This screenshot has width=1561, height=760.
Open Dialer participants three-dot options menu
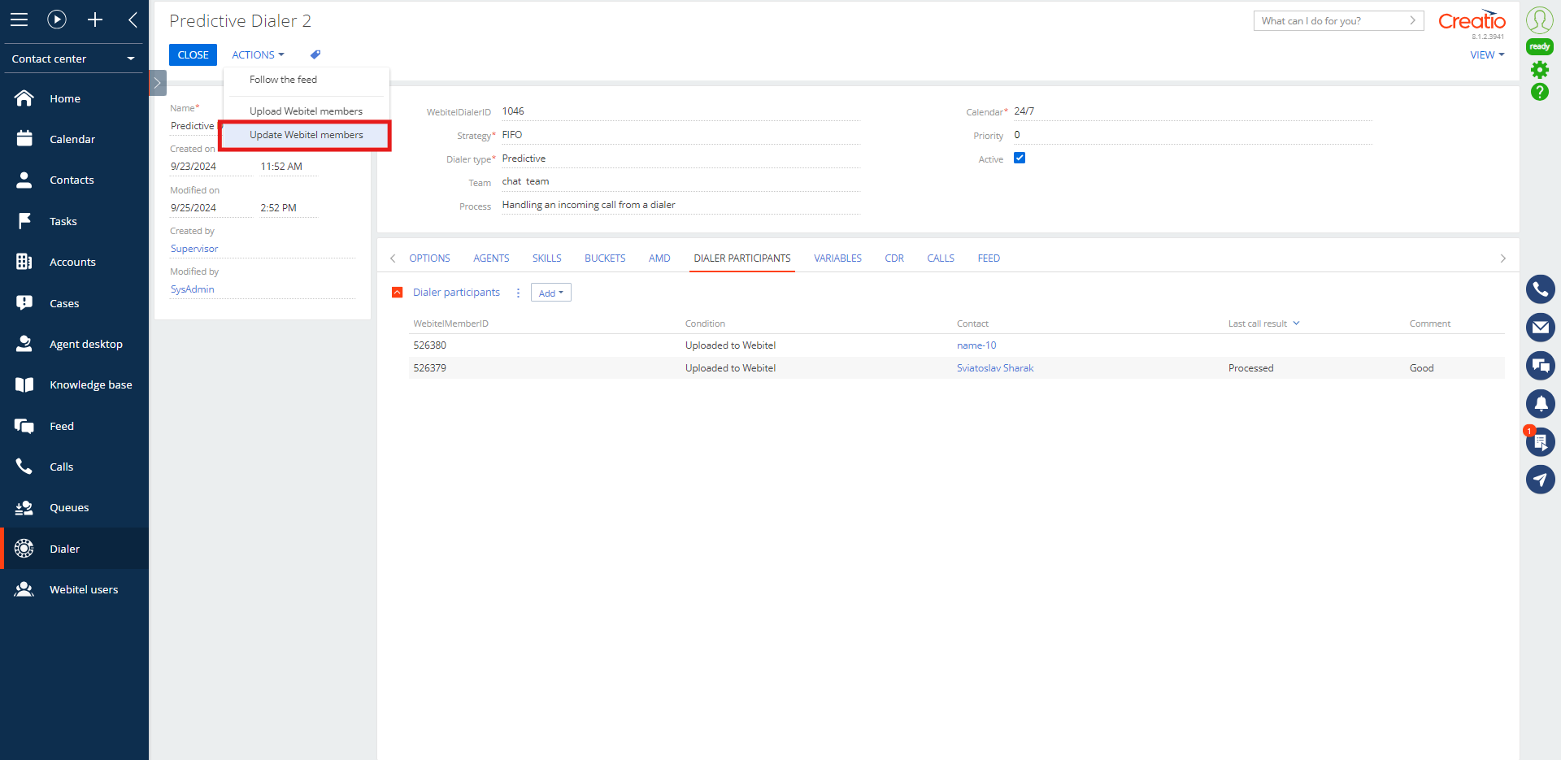pyautogui.click(x=518, y=293)
